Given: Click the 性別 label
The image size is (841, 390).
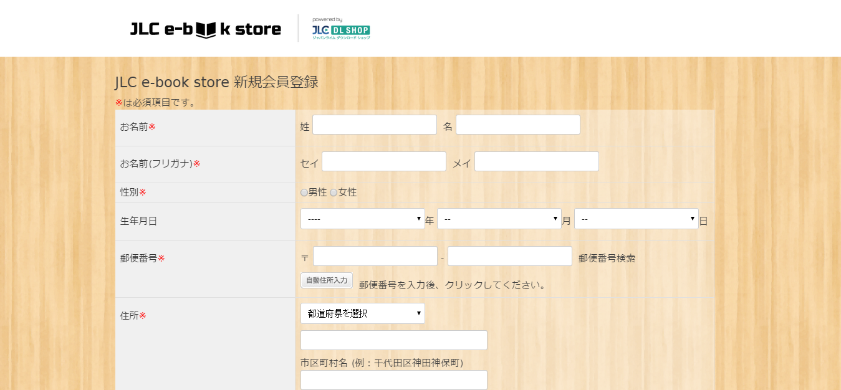Looking at the screenshot, I should point(133,193).
